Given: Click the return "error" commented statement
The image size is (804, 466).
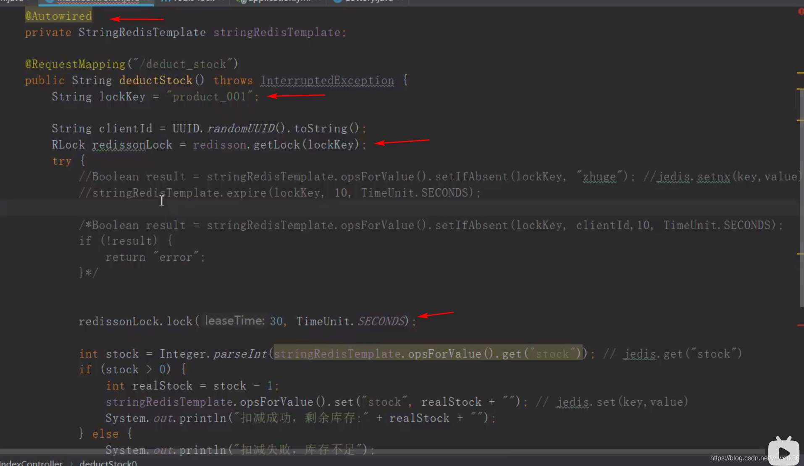Looking at the screenshot, I should coord(155,257).
